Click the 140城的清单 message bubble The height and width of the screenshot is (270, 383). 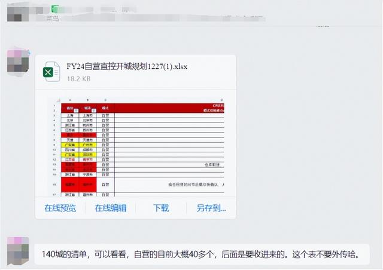[200, 254]
